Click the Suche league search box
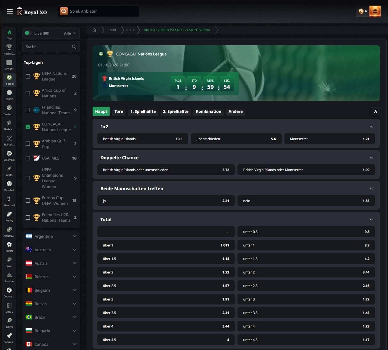 coord(51,47)
